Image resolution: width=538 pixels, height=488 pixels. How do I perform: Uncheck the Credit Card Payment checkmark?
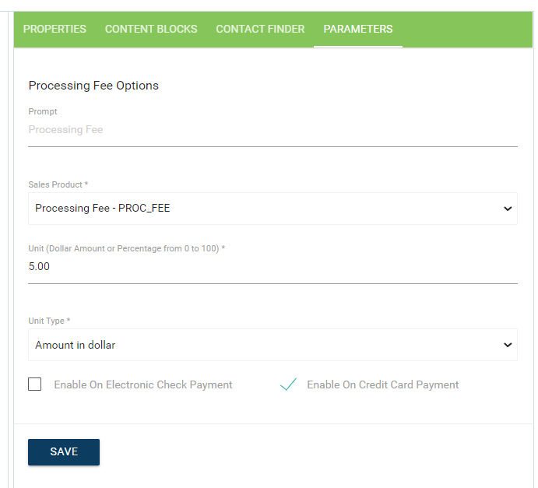pos(289,384)
